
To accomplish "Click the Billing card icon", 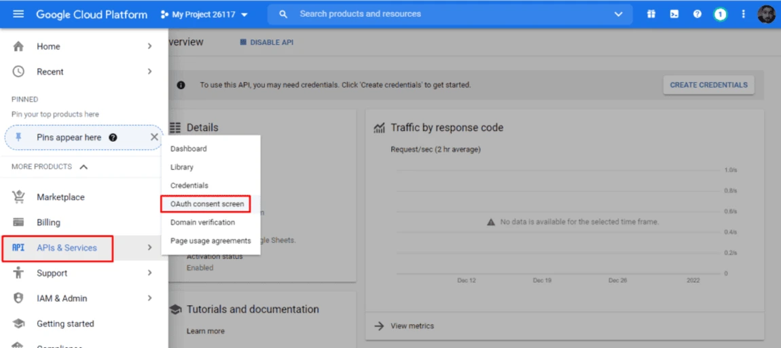I will pyautogui.click(x=18, y=222).
